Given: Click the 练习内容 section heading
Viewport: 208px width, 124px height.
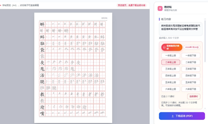Looking at the screenshot, I should 166,19.
